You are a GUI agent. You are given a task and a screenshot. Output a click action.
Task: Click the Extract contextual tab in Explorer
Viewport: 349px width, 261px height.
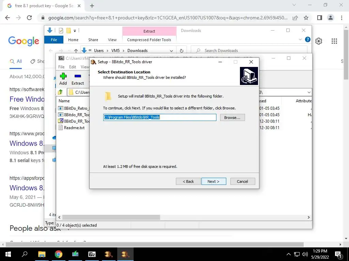tap(149, 31)
